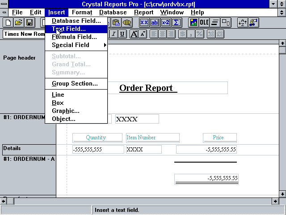Click the insert box toolbar icon

click(226, 23)
